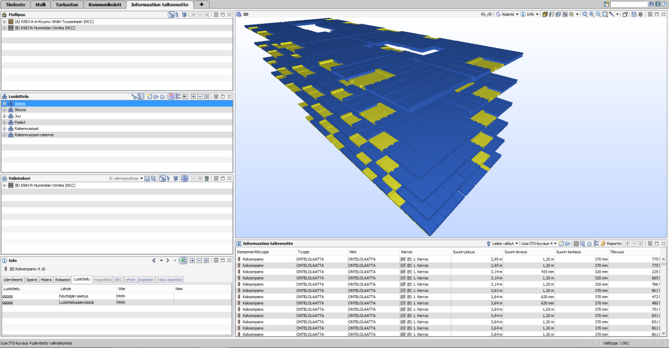Click the 3D toolbar layers stack icon
This screenshot has height=348, width=669.
click(x=641, y=15)
